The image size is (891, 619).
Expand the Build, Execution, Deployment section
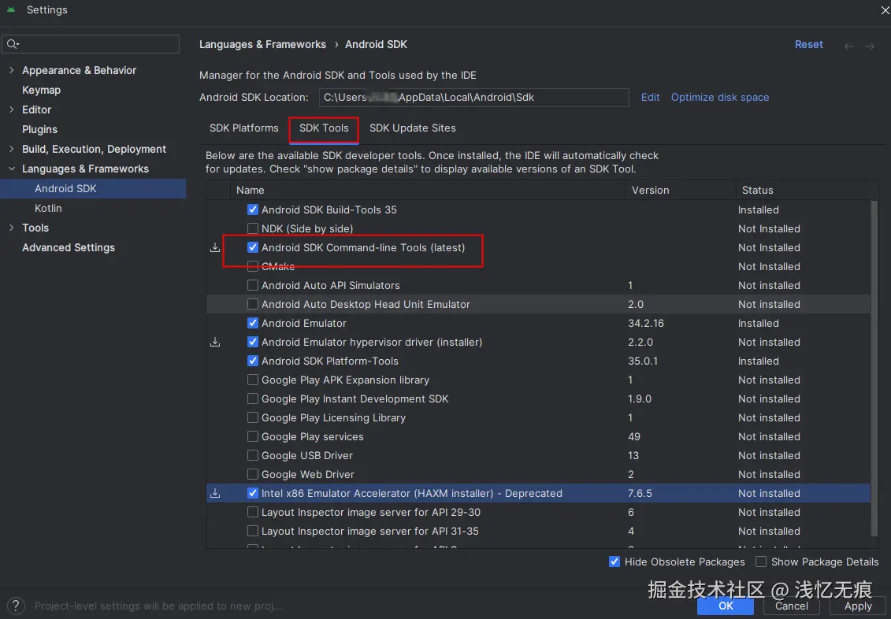click(x=11, y=149)
